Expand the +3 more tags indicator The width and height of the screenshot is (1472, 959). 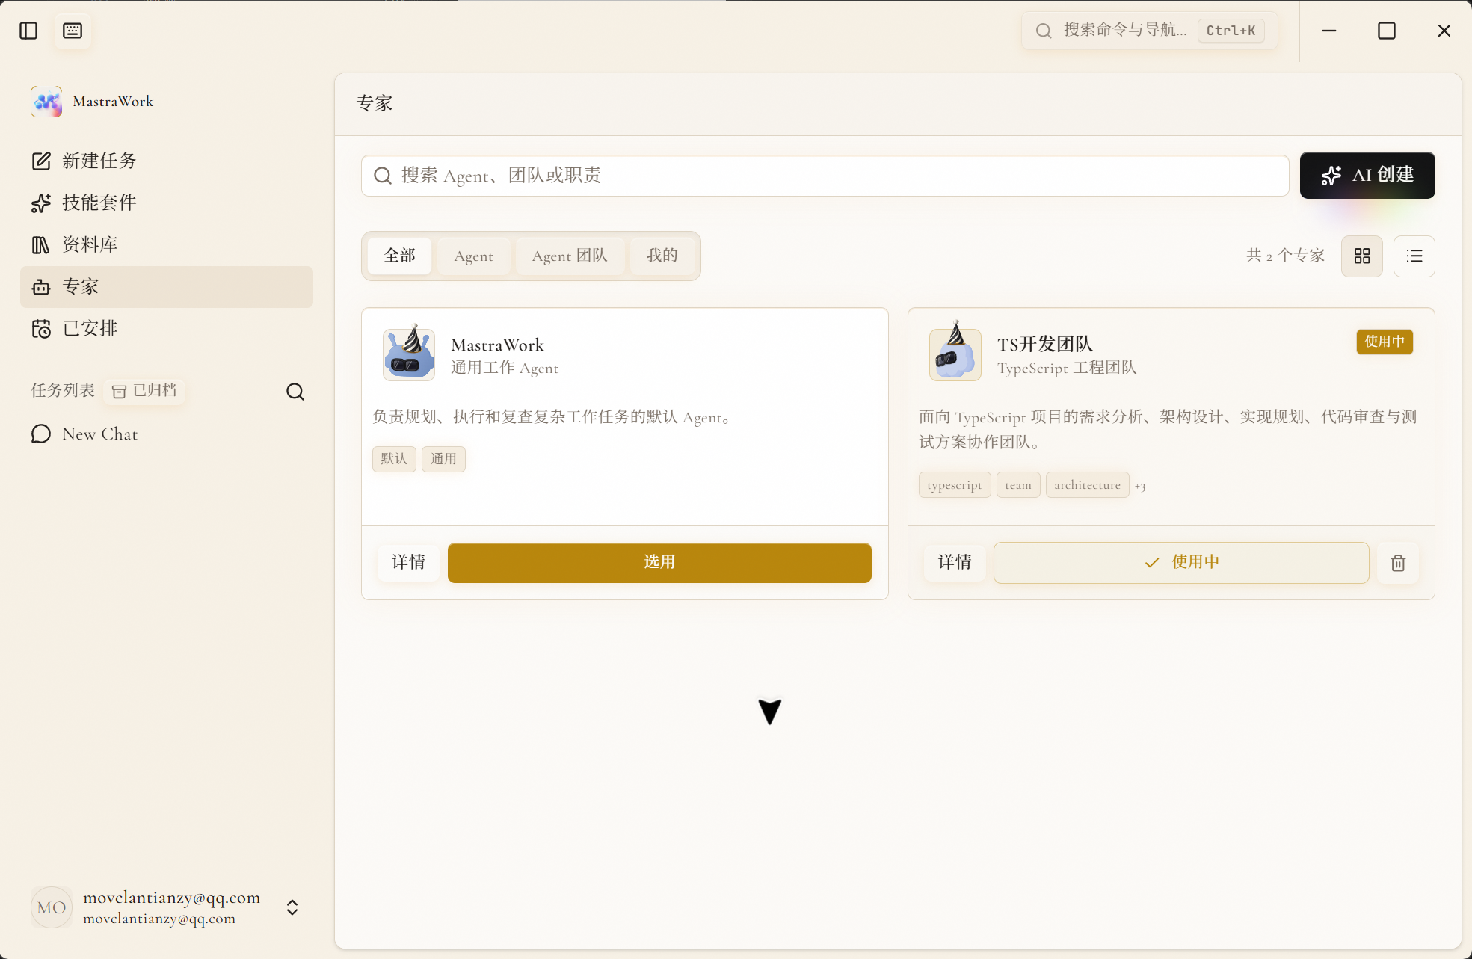[x=1139, y=487]
